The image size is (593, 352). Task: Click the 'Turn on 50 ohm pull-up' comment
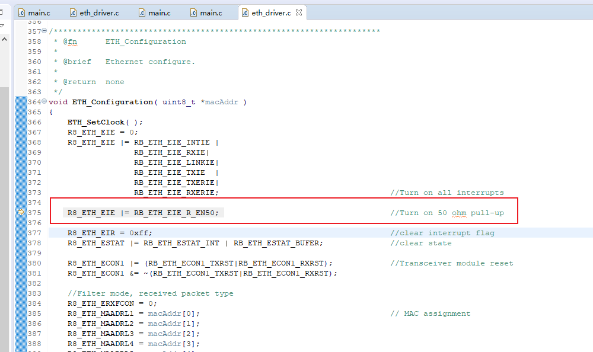447,213
